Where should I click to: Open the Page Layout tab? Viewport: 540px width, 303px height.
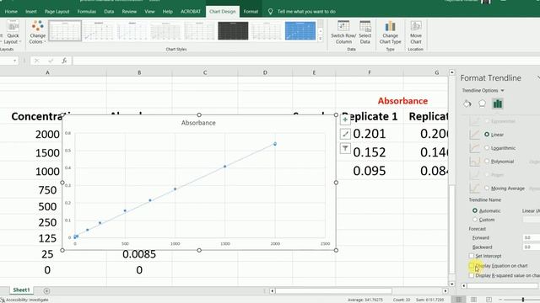point(57,12)
